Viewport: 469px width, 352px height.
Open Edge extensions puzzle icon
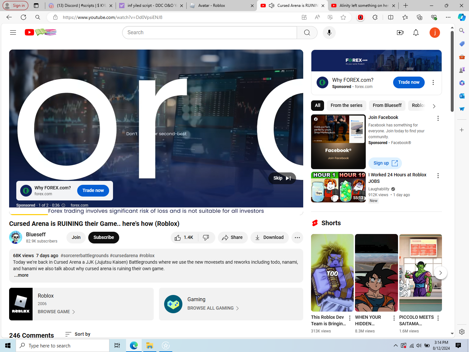[375, 17]
